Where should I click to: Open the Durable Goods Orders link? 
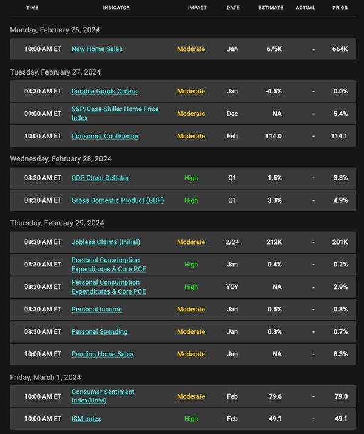point(104,91)
